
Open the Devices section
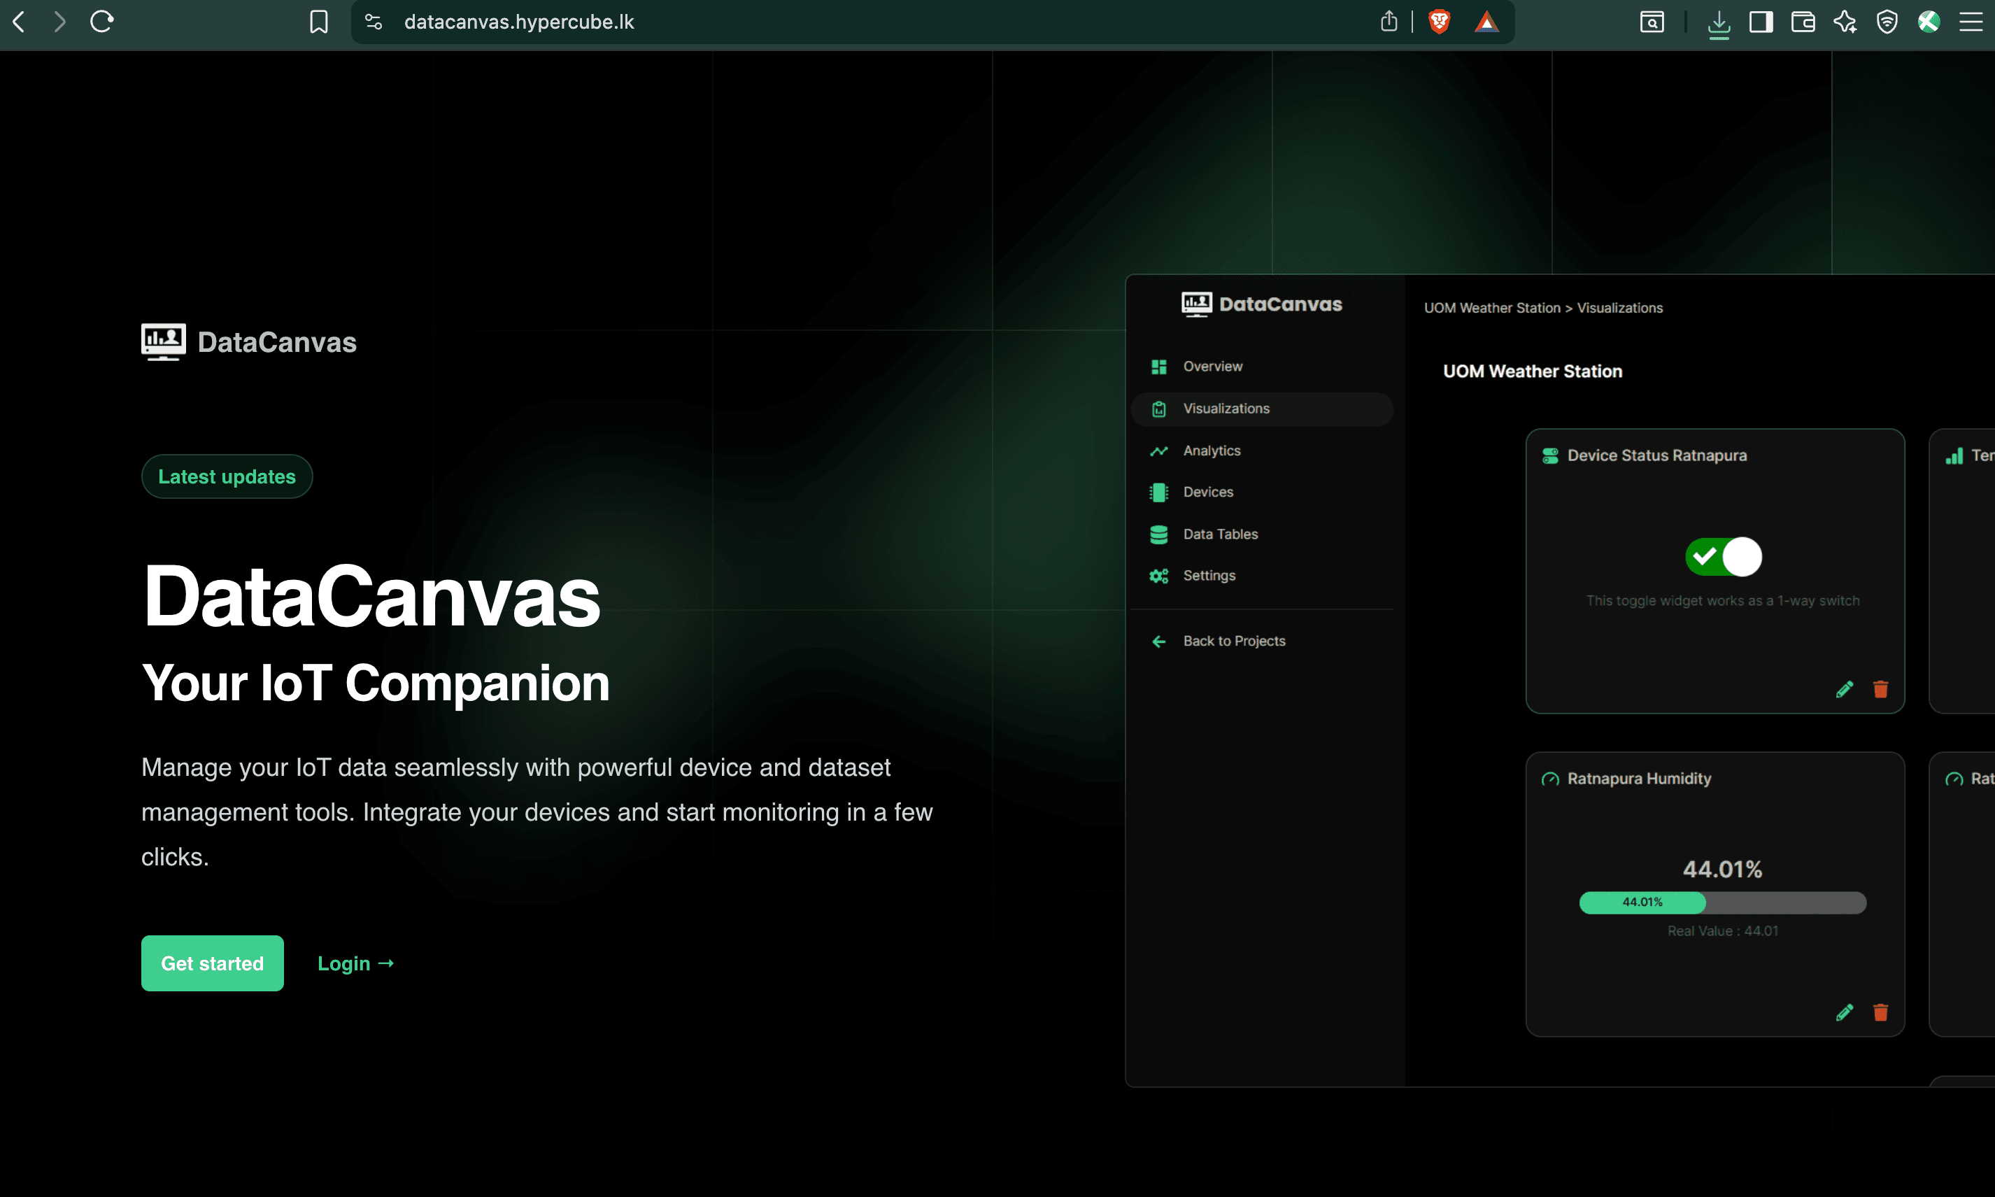(x=1207, y=492)
